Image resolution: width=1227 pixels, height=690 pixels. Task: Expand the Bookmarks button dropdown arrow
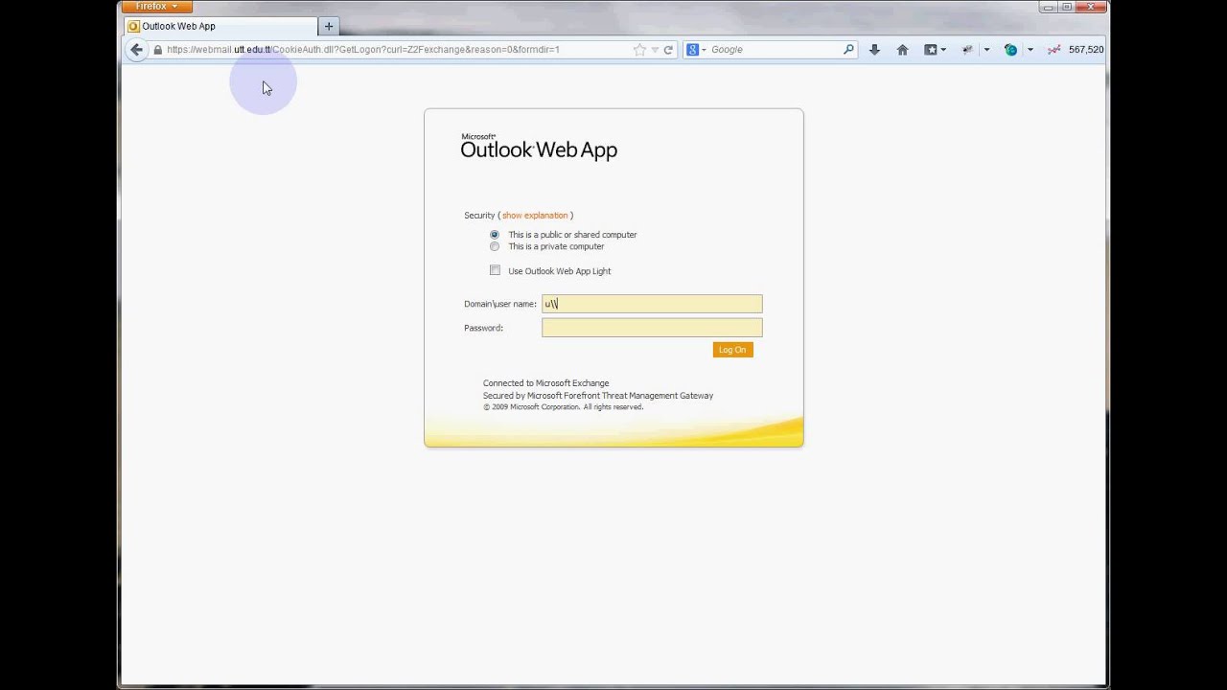[x=943, y=50]
